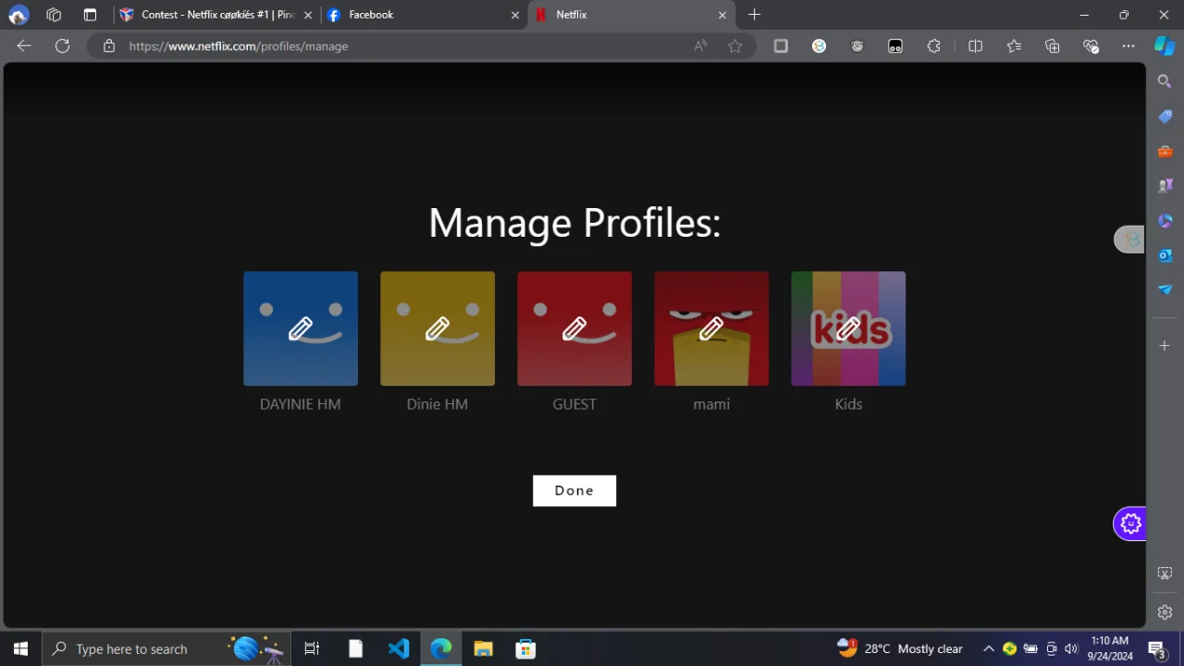Edit the GUEST profile avatar
The height and width of the screenshot is (666, 1184).
pyautogui.click(x=574, y=328)
